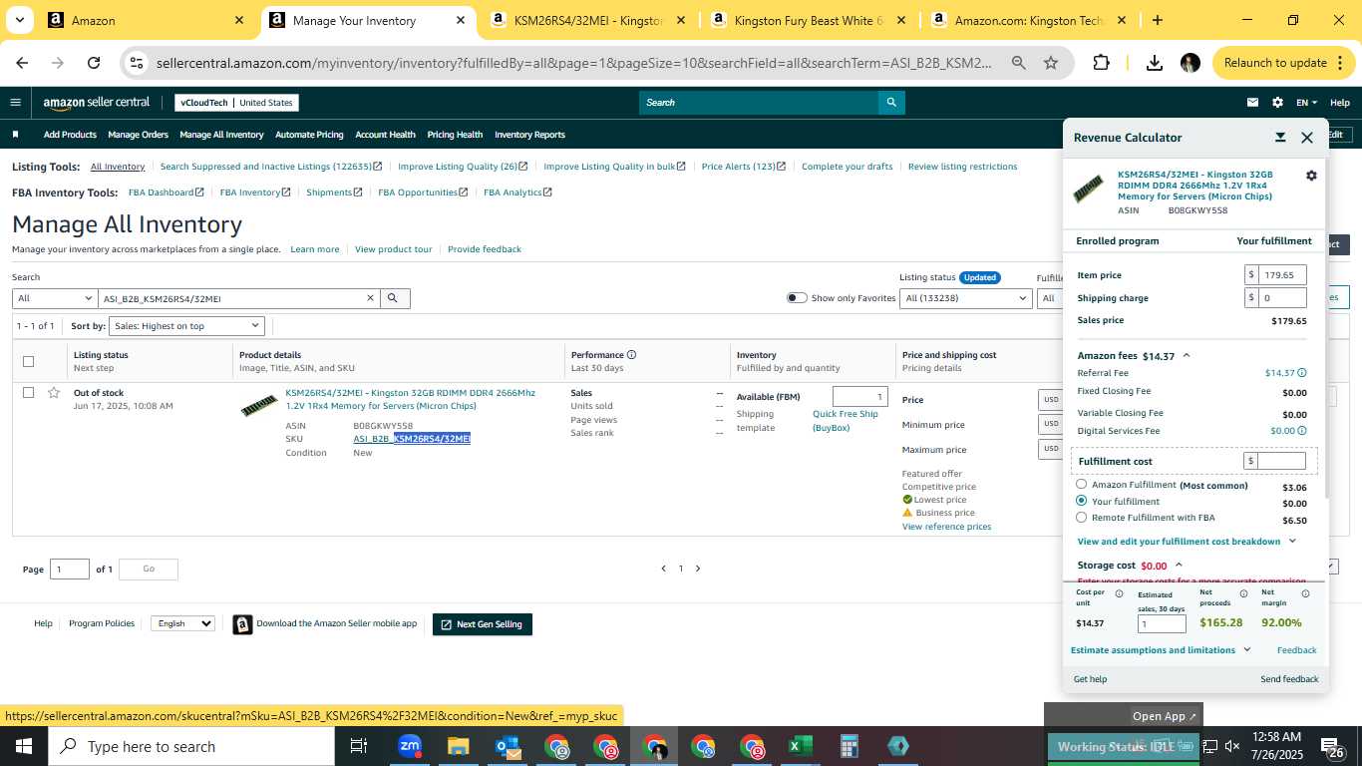This screenshot has width=1362, height=766.
Task: Open the browser tab search dropdown
Action: click(x=19, y=20)
